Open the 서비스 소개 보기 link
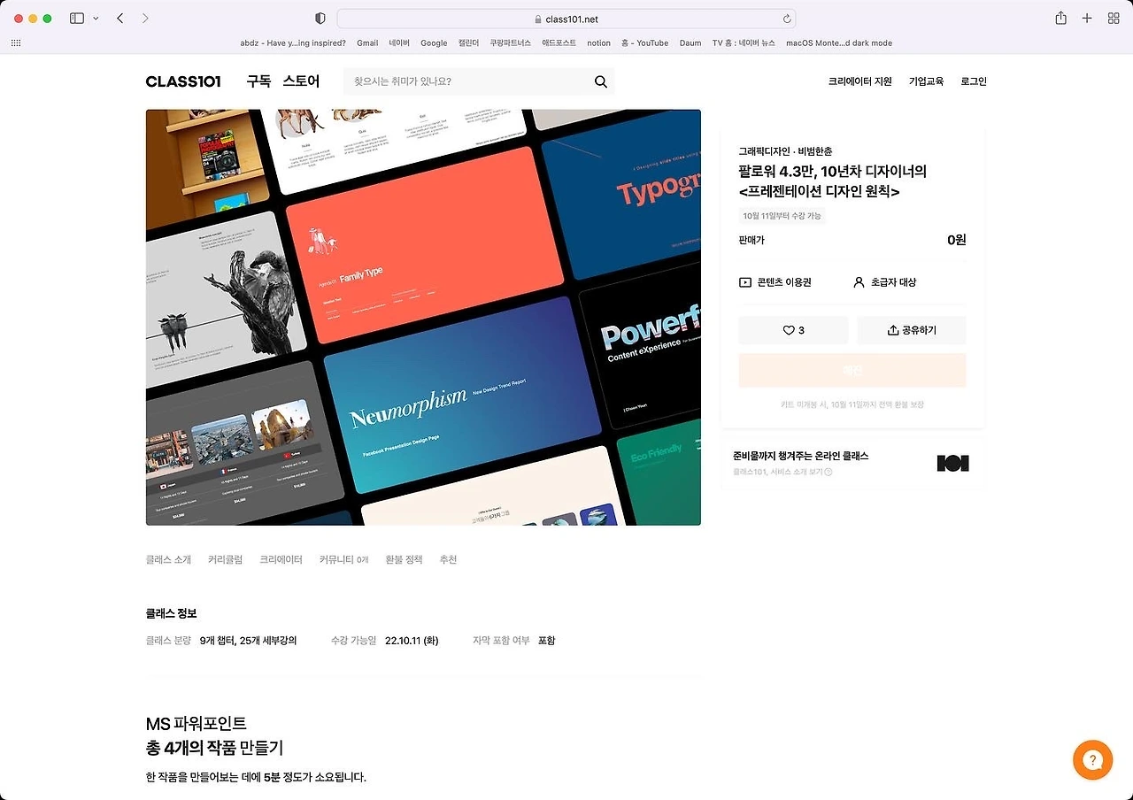Screen dimensions: 1133x800 point(782,473)
